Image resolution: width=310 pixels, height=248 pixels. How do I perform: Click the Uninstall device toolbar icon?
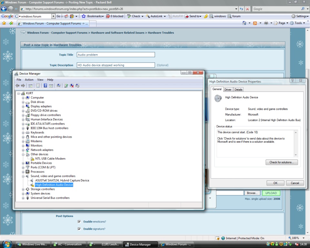click(x=72, y=86)
